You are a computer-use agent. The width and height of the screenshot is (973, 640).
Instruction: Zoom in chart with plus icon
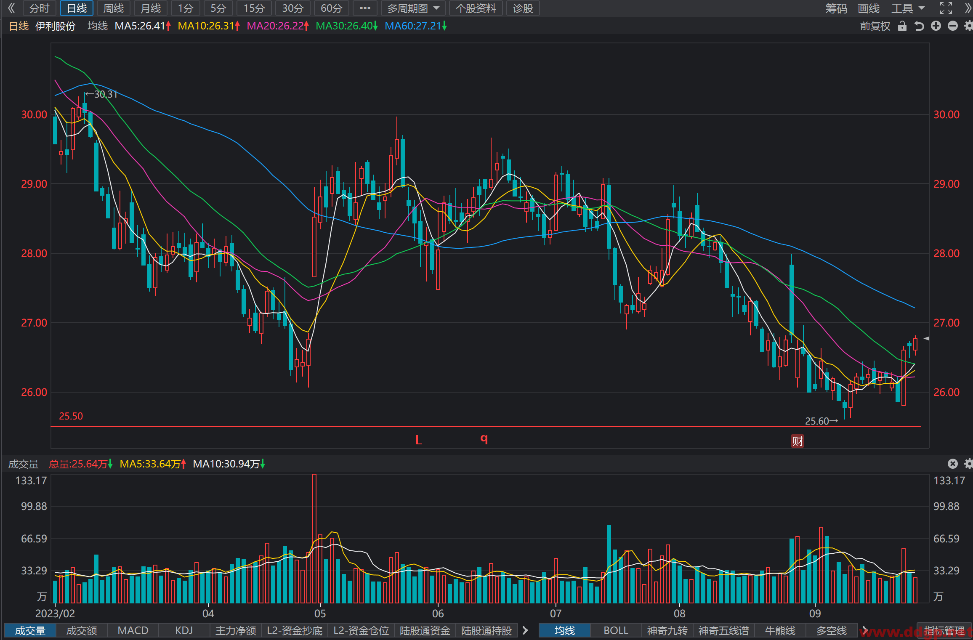coord(936,26)
